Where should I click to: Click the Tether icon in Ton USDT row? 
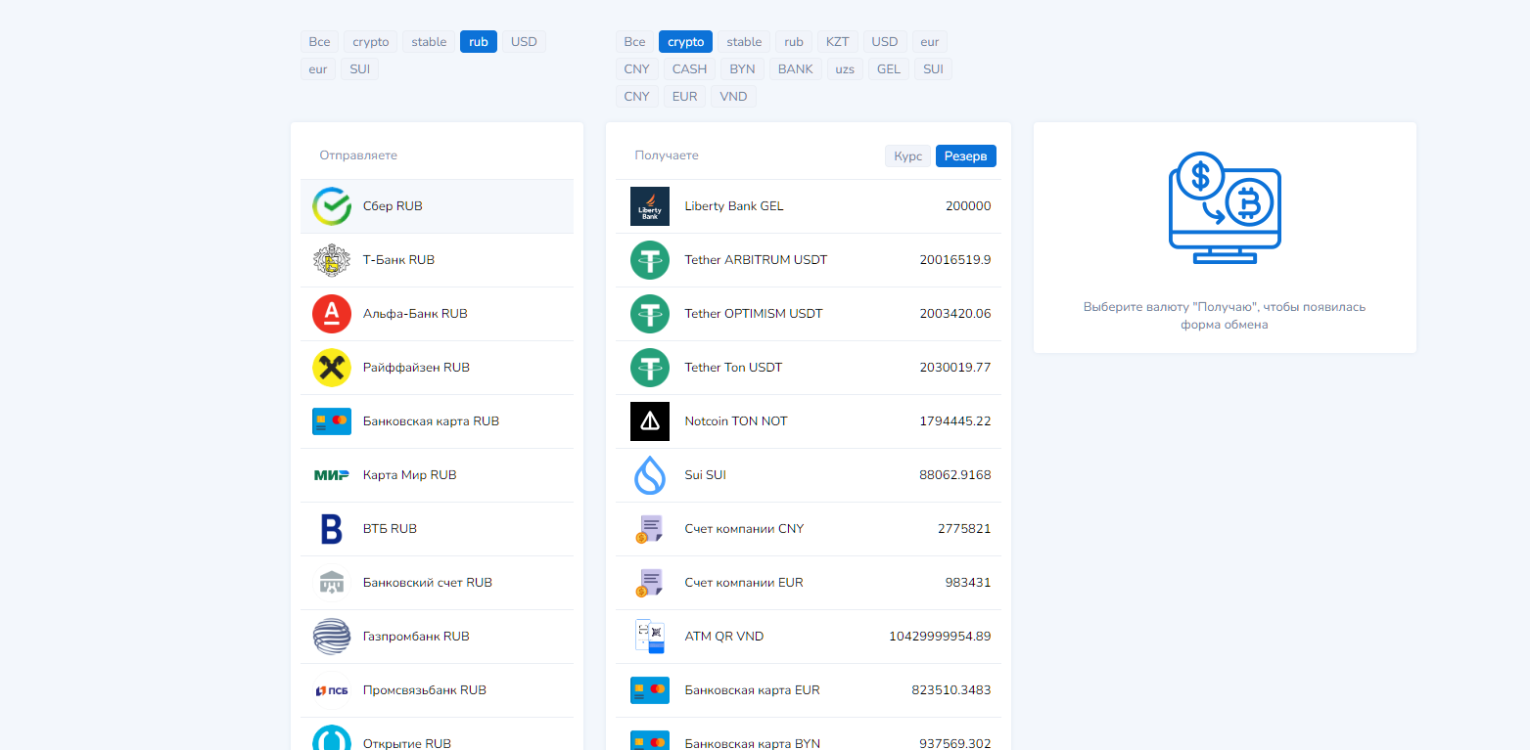[650, 368]
